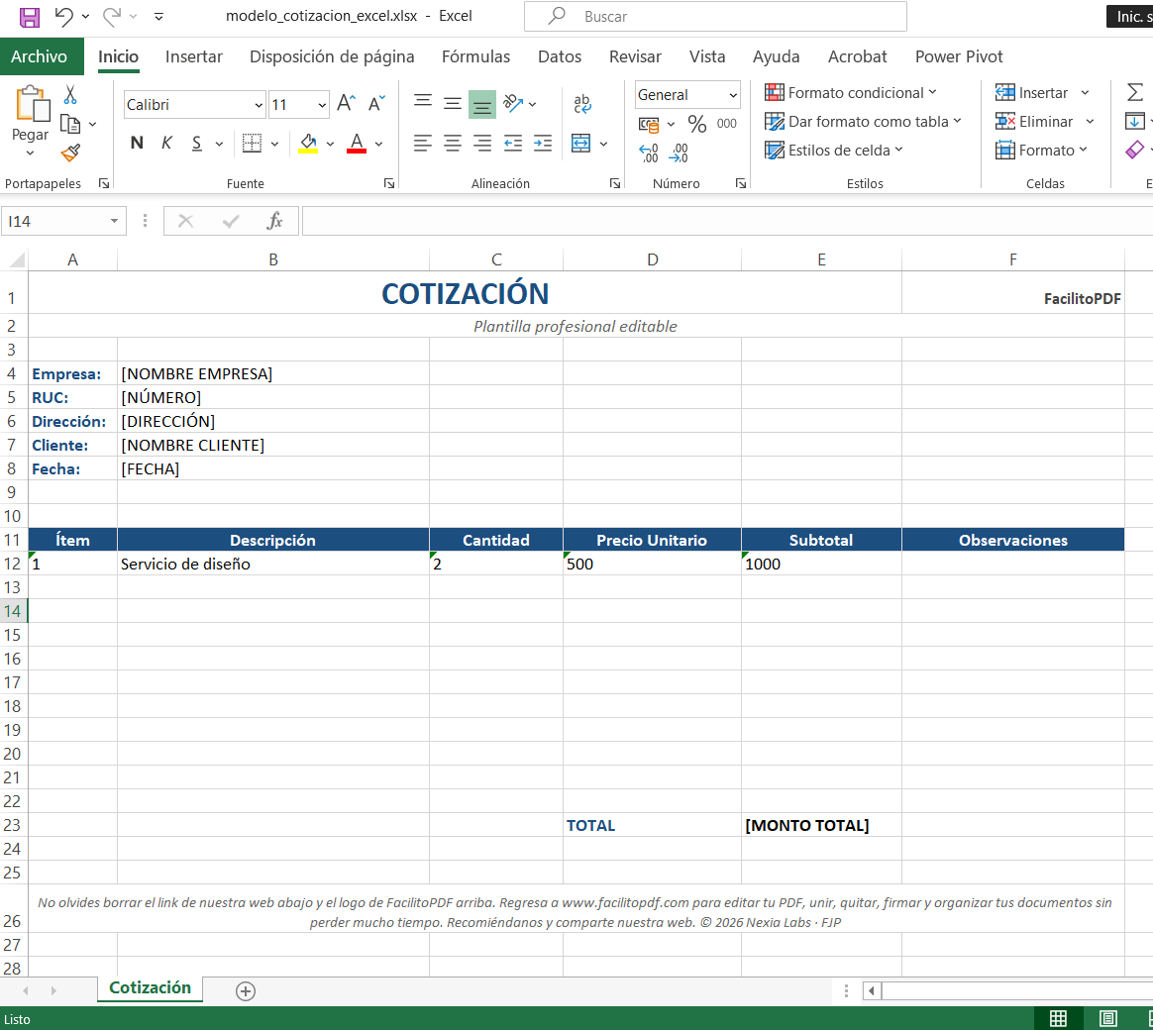Switch to Disposición de página tab
The height and width of the screenshot is (1030, 1153).
pyautogui.click(x=332, y=56)
